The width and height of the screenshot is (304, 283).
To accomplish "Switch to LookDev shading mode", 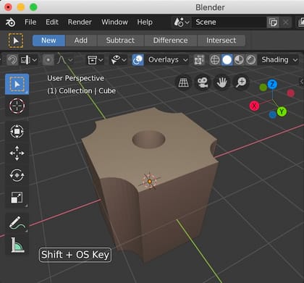I will (x=239, y=60).
